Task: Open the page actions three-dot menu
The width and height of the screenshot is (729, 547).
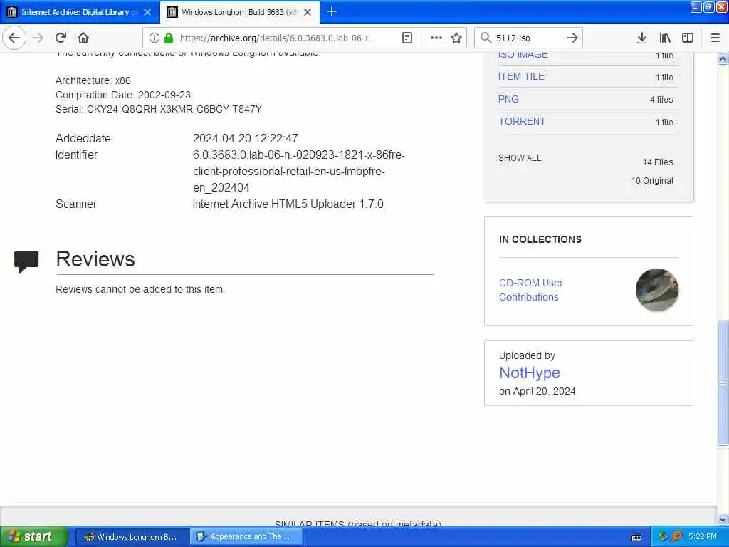Action: tap(436, 38)
